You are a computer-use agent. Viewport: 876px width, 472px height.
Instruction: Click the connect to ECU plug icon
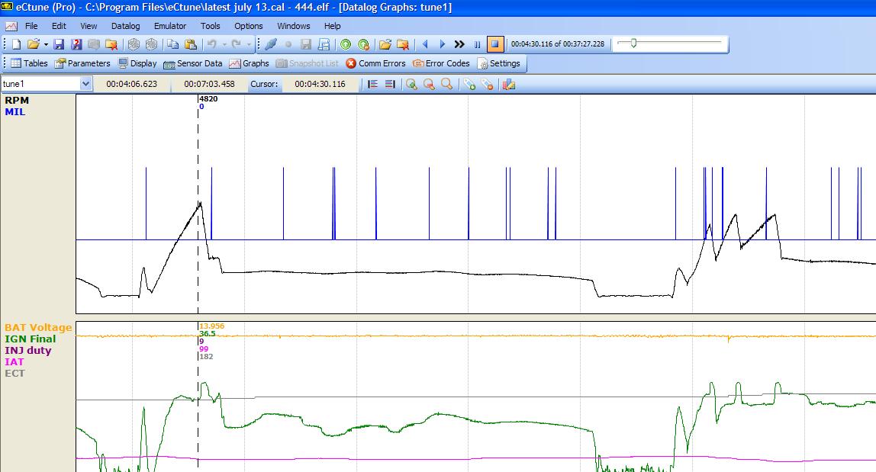click(x=271, y=44)
